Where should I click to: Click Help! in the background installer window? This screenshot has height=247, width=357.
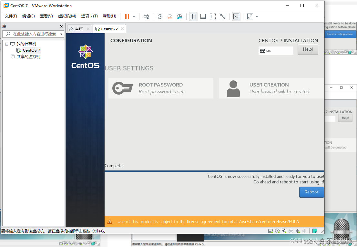[345, 118]
